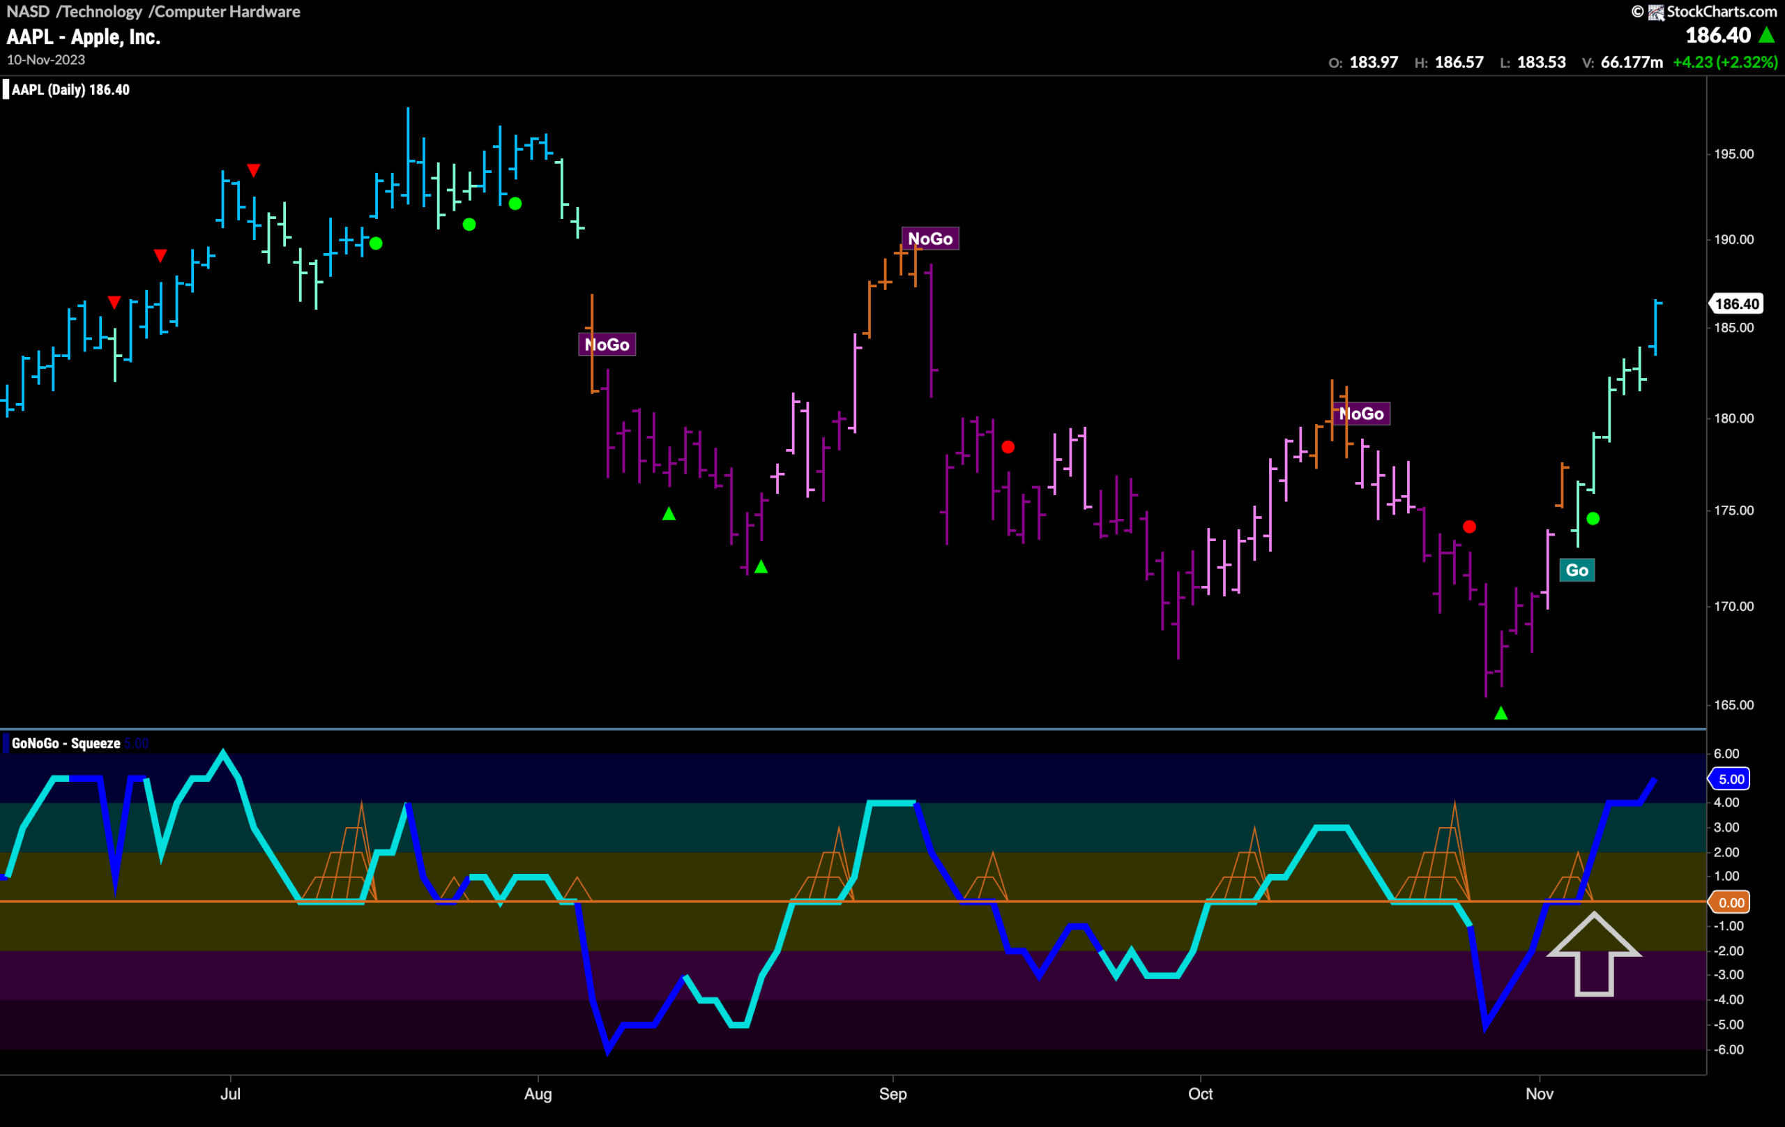
Task: Click the Sep label on the time axis
Action: tap(893, 1094)
